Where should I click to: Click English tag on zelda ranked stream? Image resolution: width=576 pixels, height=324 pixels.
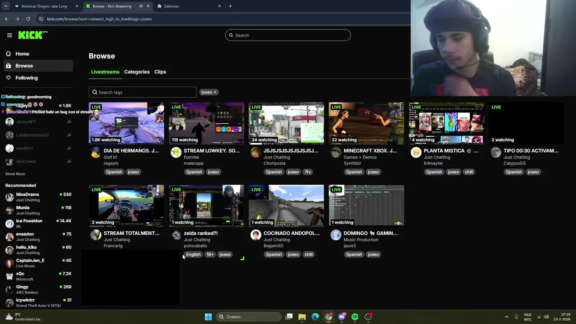[x=193, y=255]
